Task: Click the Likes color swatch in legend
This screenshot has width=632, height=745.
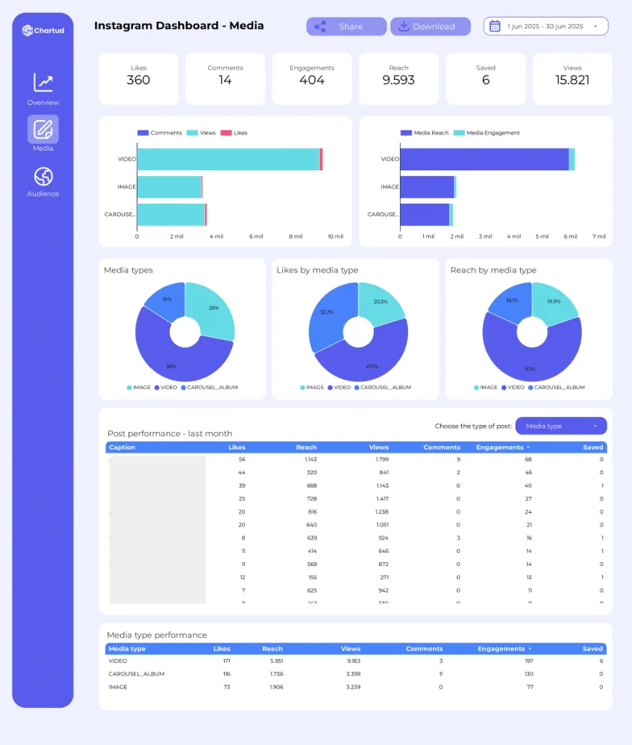Action: coord(226,133)
